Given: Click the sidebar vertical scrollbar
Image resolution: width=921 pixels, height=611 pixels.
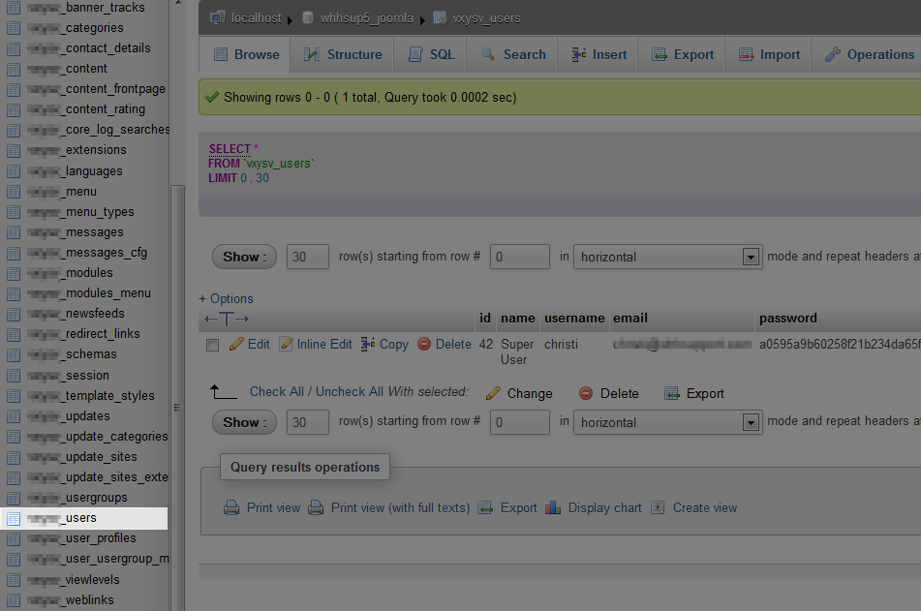Looking at the screenshot, I should tap(177, 387).
